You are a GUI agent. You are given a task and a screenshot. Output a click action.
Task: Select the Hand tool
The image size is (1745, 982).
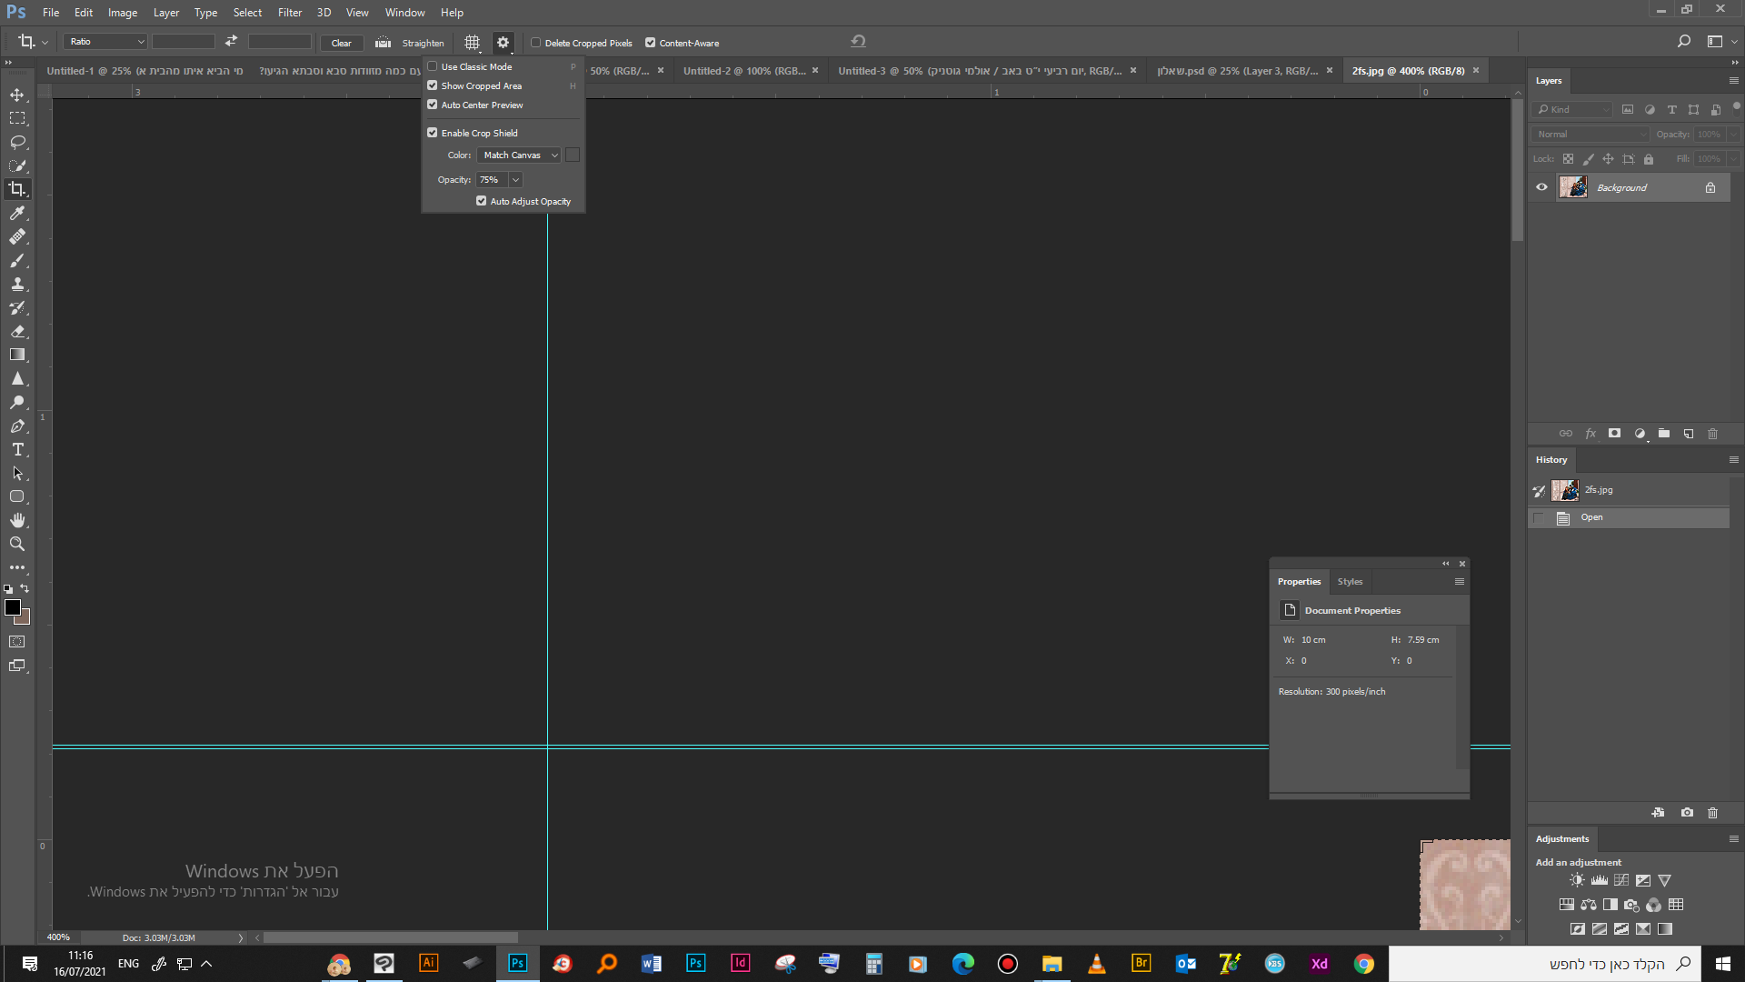coord(17,520)
